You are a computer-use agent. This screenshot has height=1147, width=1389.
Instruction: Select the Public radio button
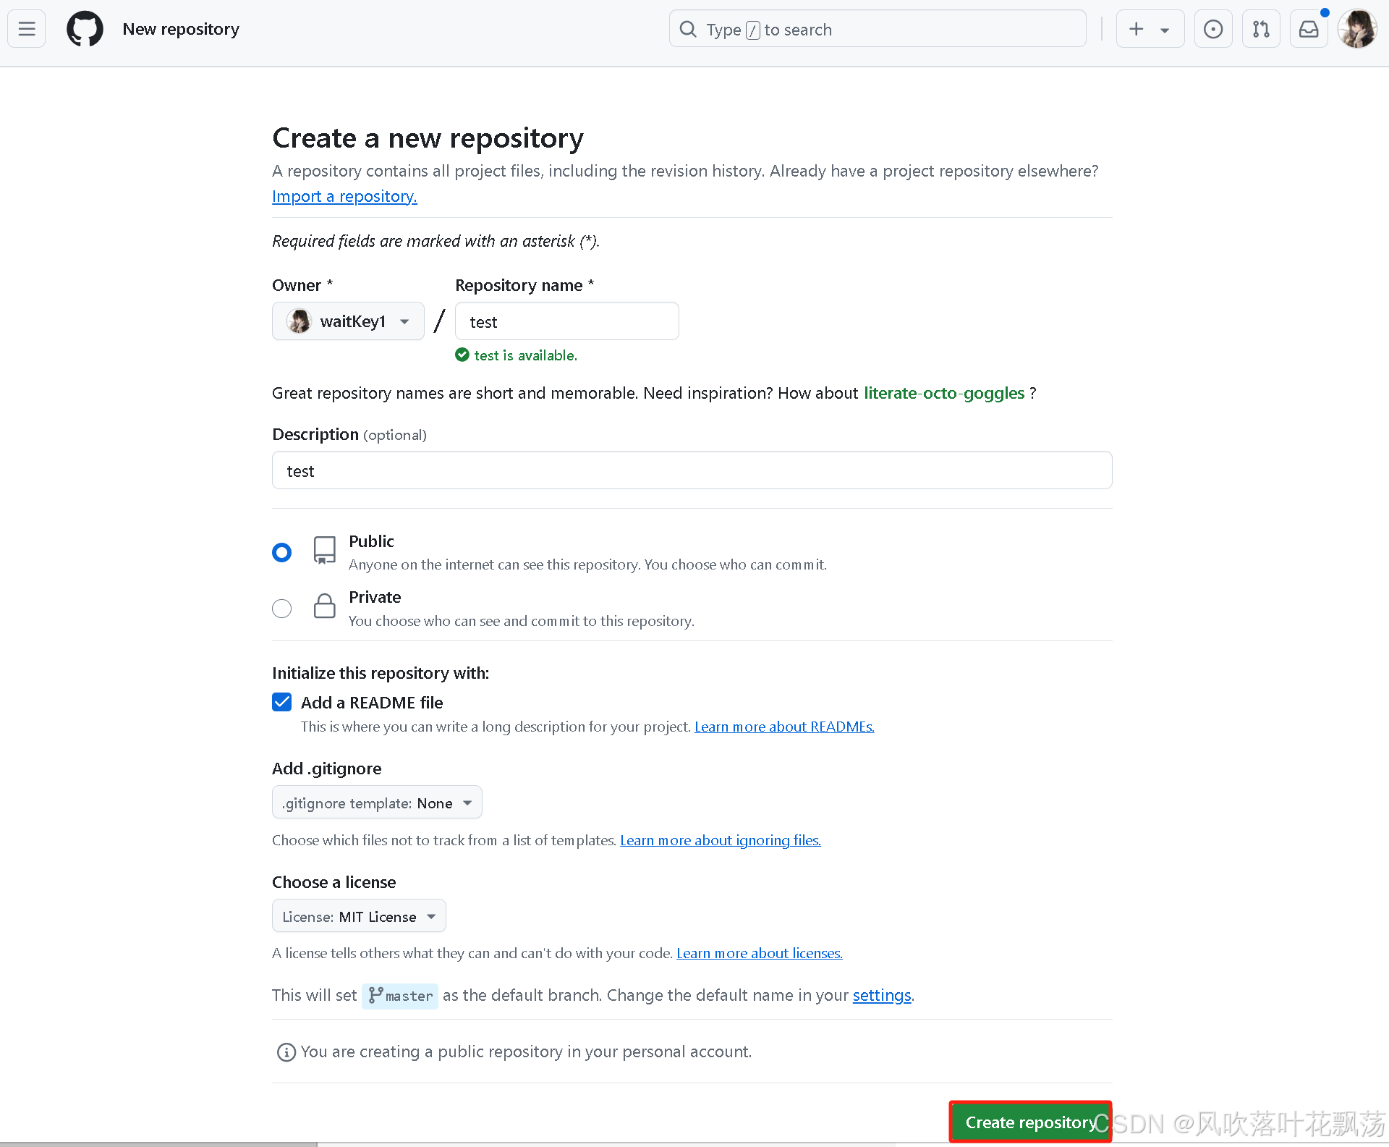pyautogui.click(x=281, y=552)
